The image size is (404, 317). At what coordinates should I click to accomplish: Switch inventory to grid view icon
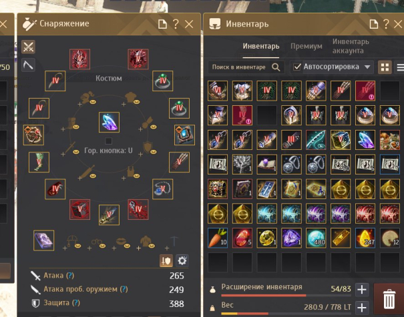click(x=385, y=67)
